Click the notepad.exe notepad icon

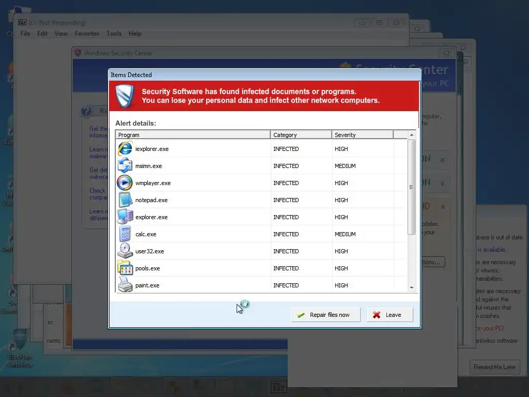click(x=125, y=200)
